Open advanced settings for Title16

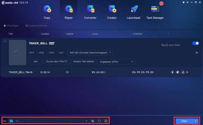pyautogui.click(x=177, y=72)
